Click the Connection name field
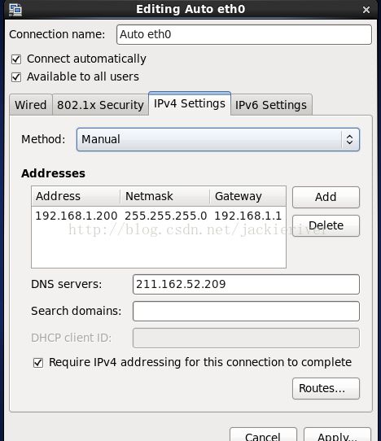Image resolution: width=381 pixels, height=441 pixels. pyautogui.click(x=244, y=35)
